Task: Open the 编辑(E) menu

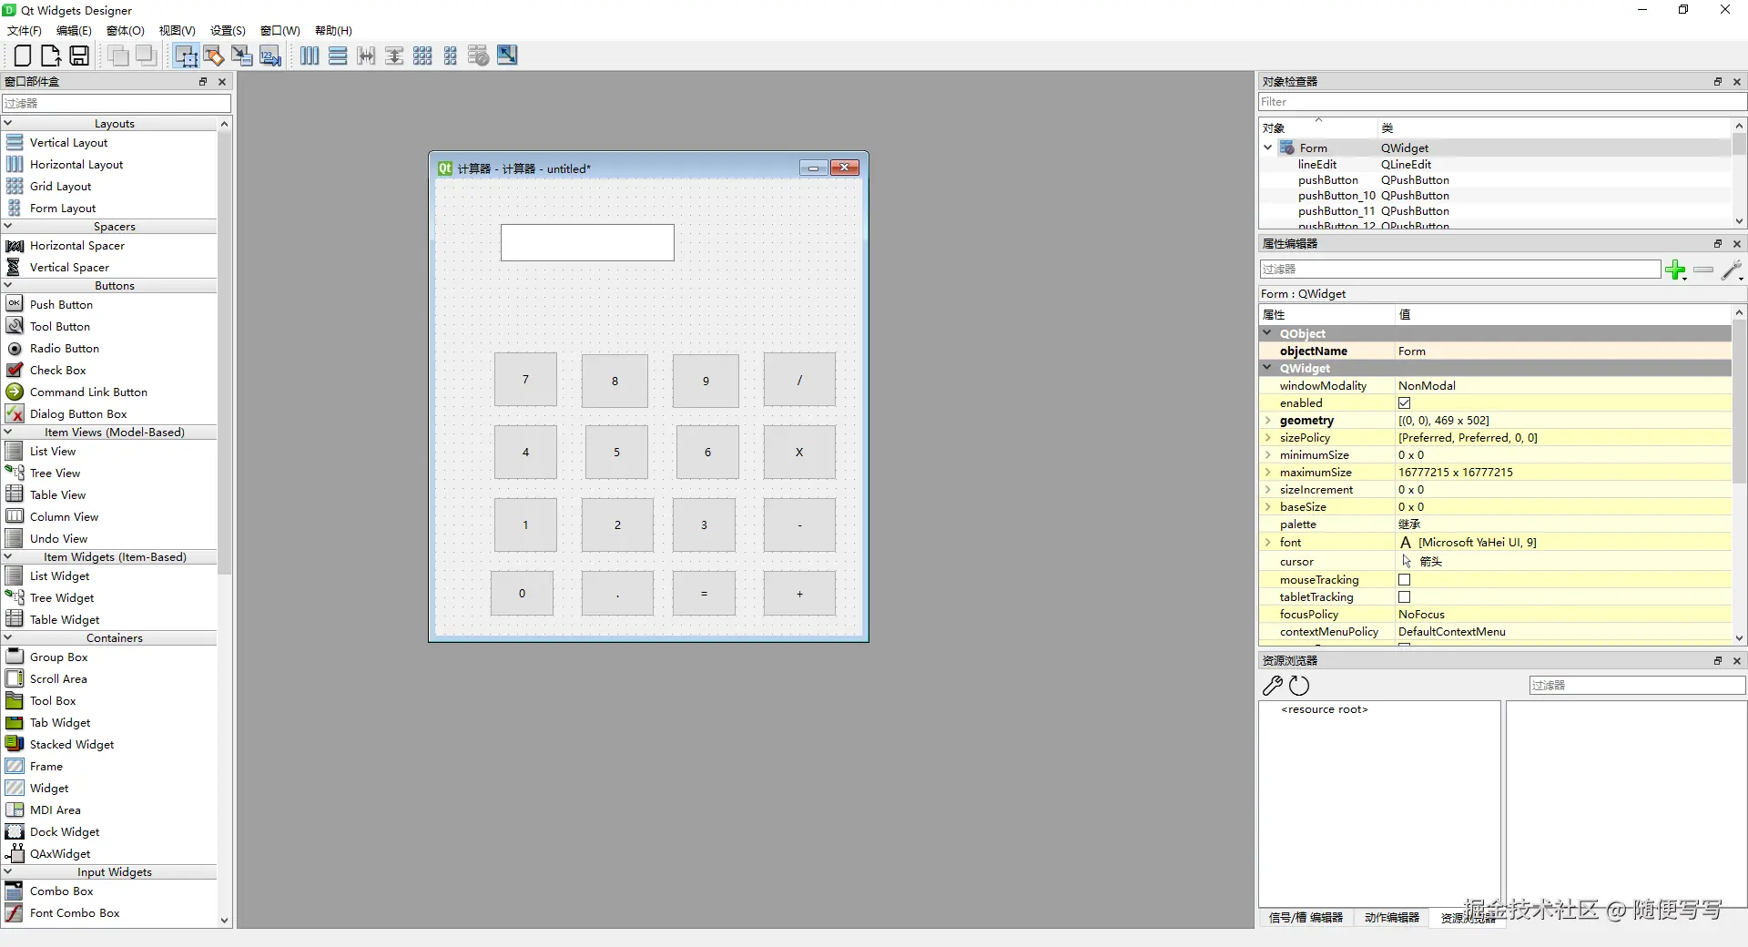Action: click(x=74, y=30)
